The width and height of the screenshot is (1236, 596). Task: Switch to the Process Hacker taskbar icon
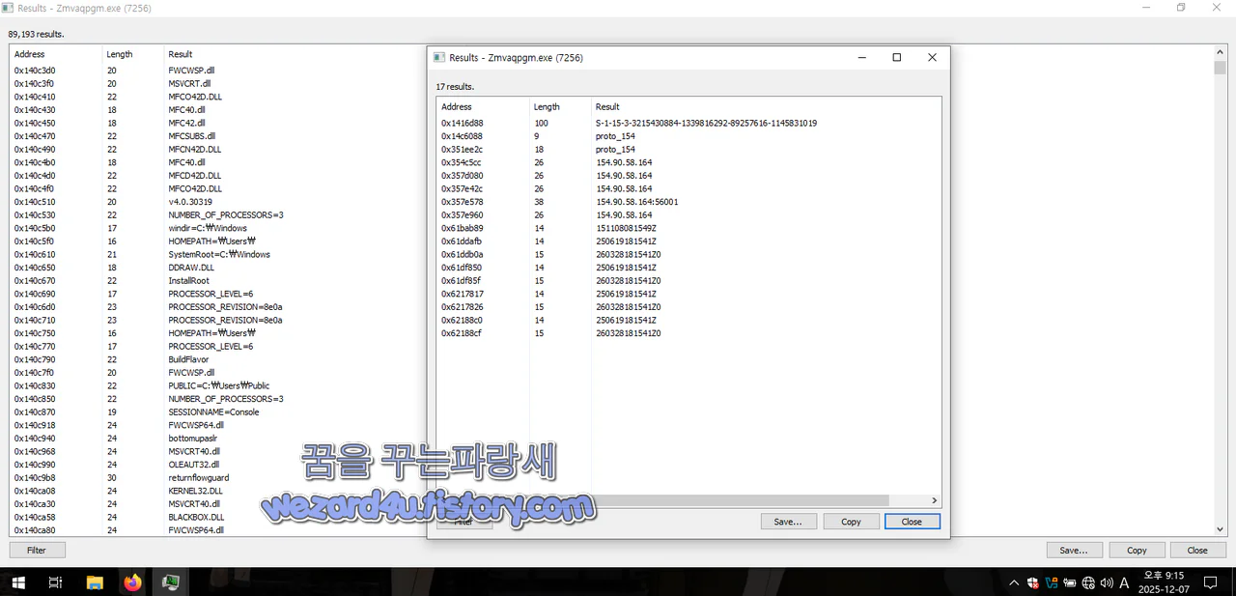(x=171, y=582)
